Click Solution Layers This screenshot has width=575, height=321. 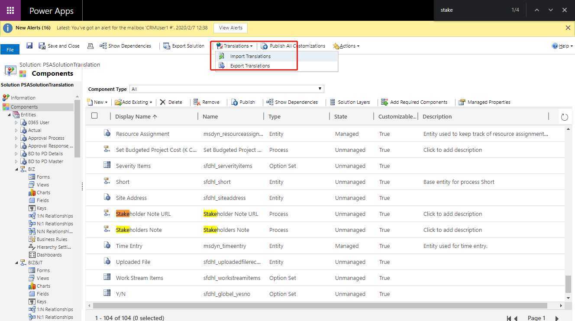point(350,102)
